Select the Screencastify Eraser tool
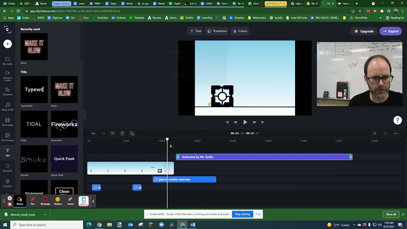This screenshot has width=407, height=229. [x=71, y=201]
